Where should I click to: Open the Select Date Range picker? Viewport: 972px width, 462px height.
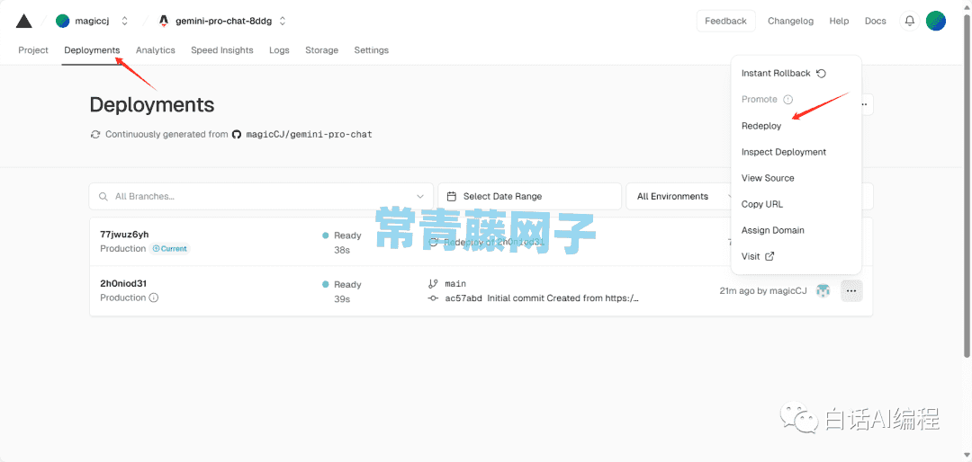point(529,196)
